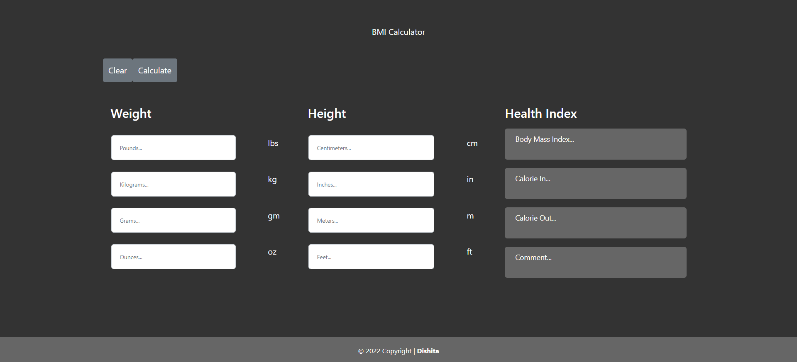Open the Dishita link in footer
The image size is (797, 362).
[x=428, y=351]
